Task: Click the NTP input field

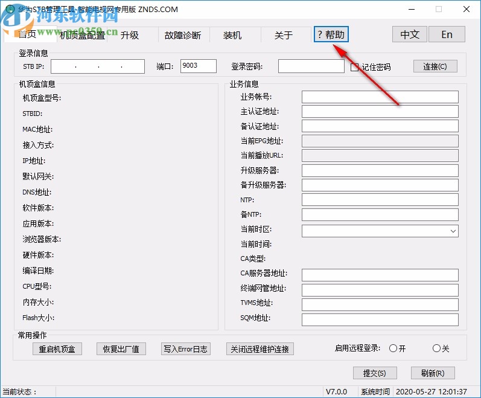Action: (380, 200)
